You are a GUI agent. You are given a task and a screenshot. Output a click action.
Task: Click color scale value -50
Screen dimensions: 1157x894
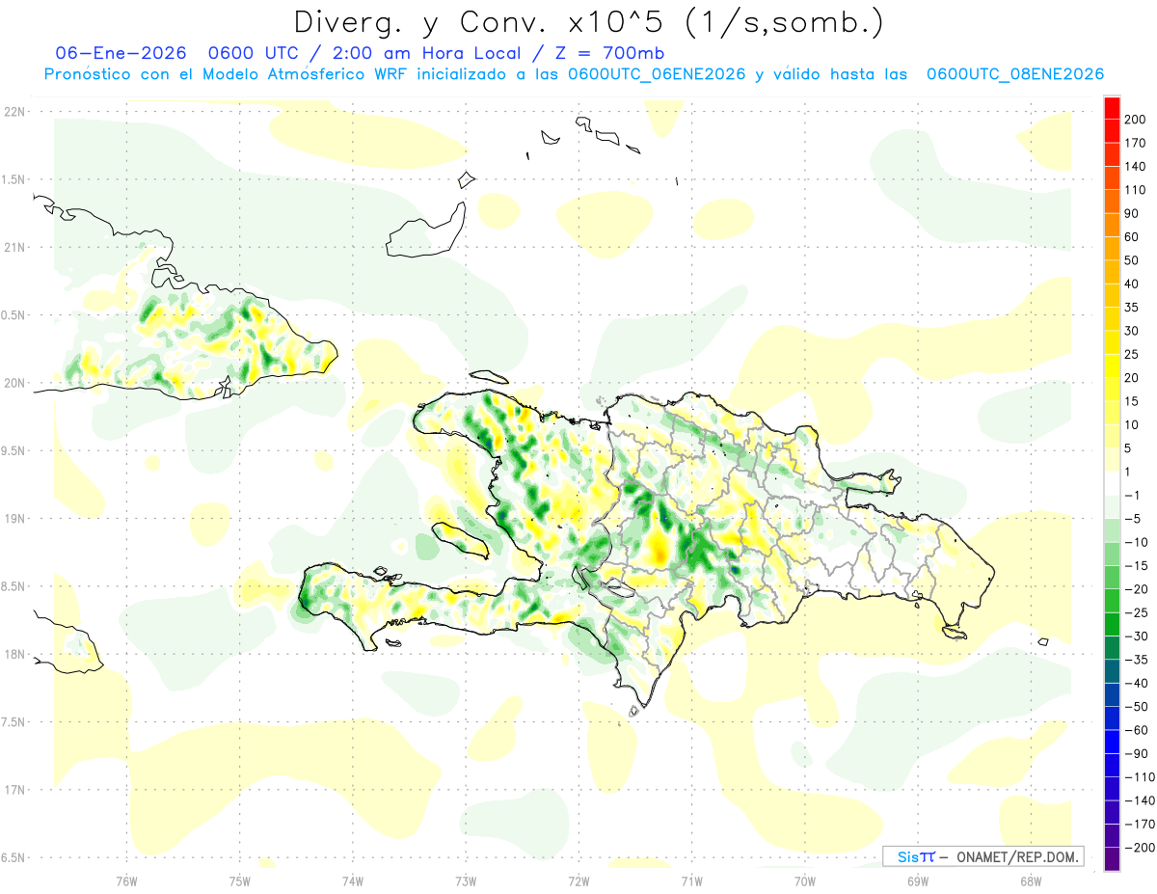tap(1136, 707)
